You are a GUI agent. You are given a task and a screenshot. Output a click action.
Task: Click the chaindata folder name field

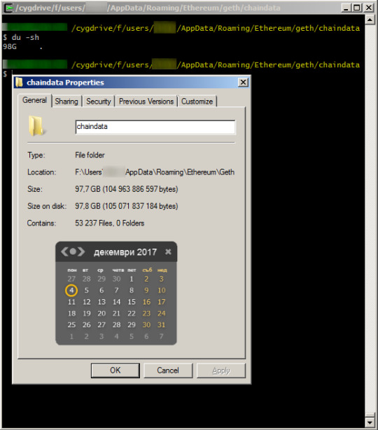point(155,127)
